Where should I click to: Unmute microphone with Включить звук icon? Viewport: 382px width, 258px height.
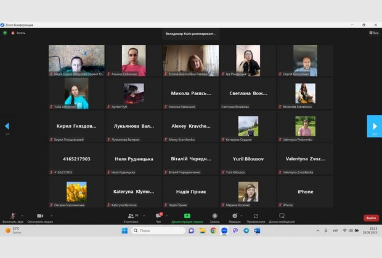12,216
